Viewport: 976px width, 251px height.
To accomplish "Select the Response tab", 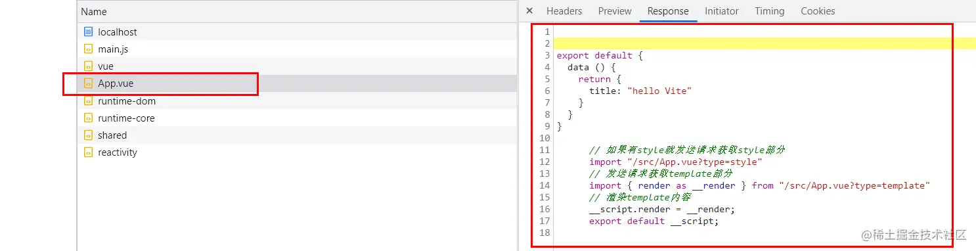I will (668, 11).
